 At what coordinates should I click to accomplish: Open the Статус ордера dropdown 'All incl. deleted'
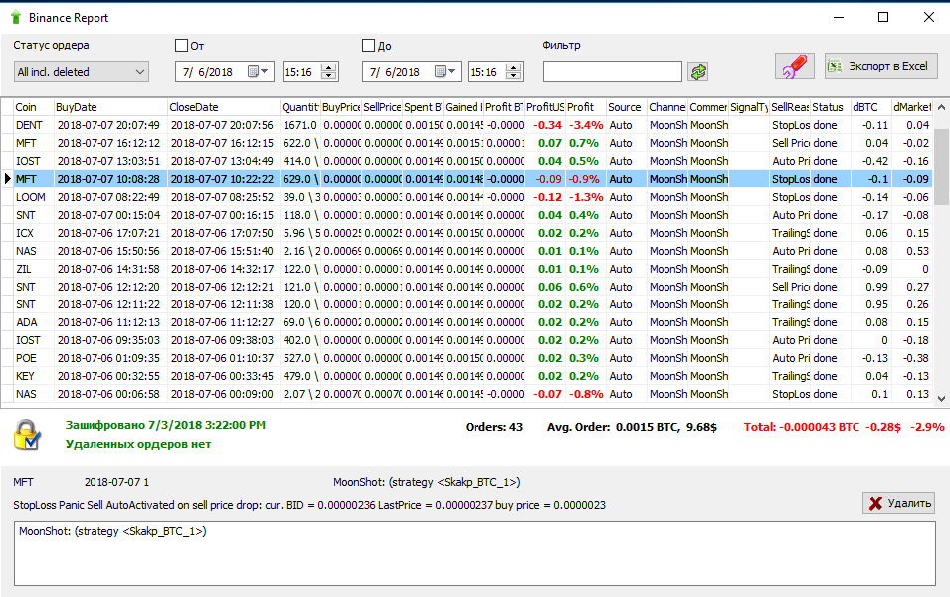coord(82,72)
